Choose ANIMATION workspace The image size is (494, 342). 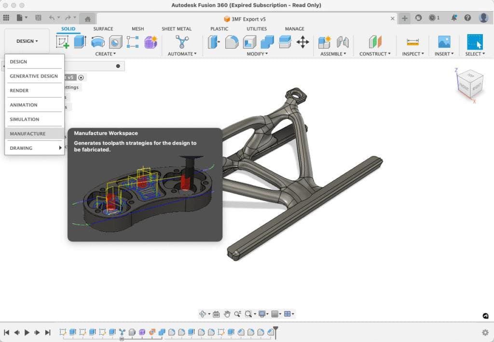click(34, 105)
